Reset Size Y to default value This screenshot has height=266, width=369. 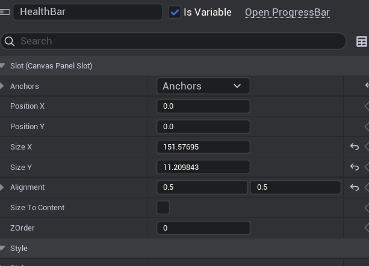click(x=355, y=168)
